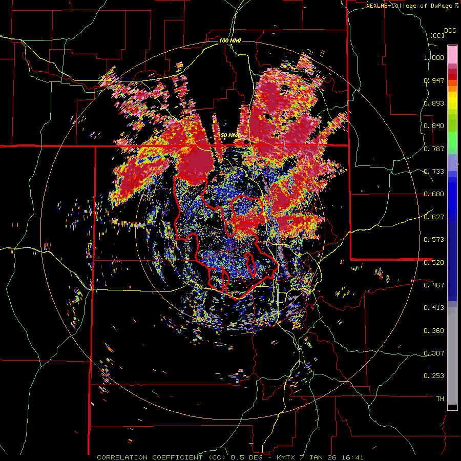The image size is (461, 461).
Task: Click the 0.5 DEG elevation text
Action: coord(247,457)
